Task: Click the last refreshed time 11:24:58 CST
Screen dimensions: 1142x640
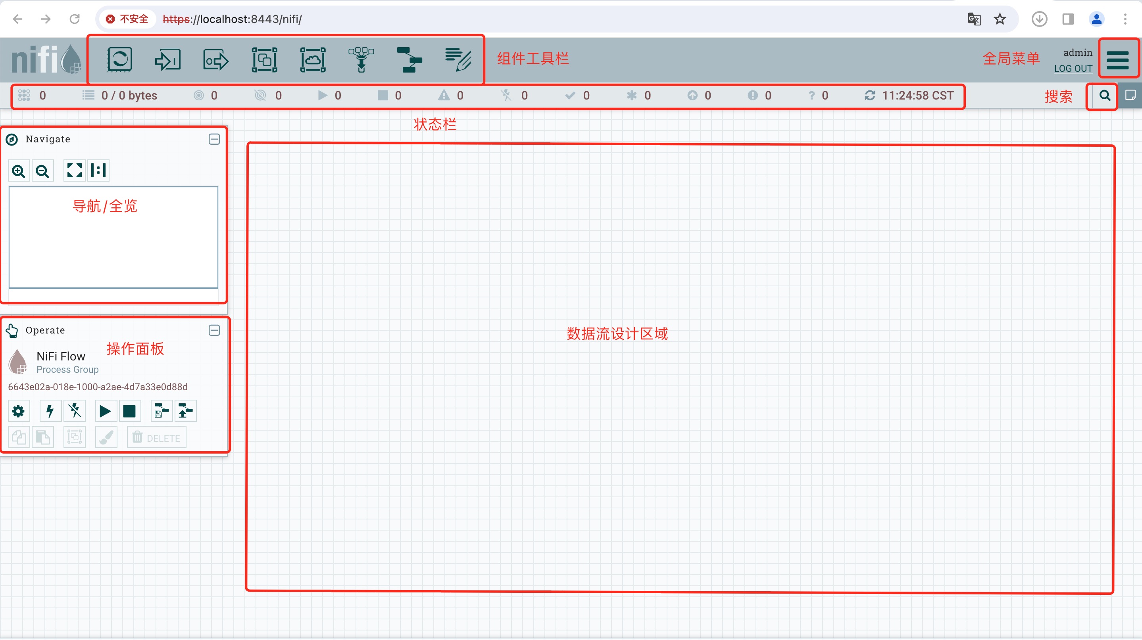Action: pos(918,95)
